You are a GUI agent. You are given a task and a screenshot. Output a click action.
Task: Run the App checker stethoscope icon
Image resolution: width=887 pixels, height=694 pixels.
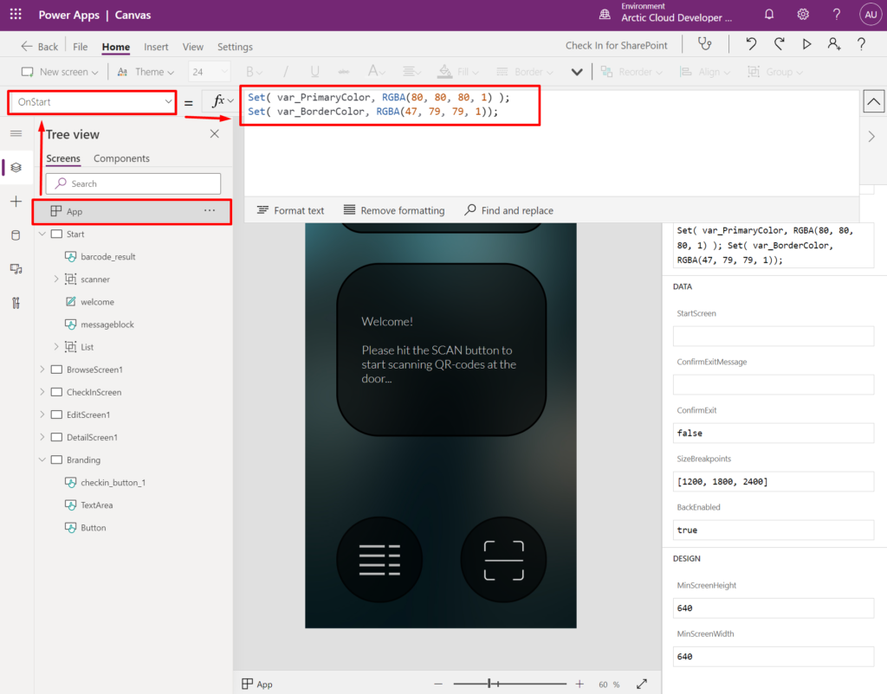pos(705,44)
